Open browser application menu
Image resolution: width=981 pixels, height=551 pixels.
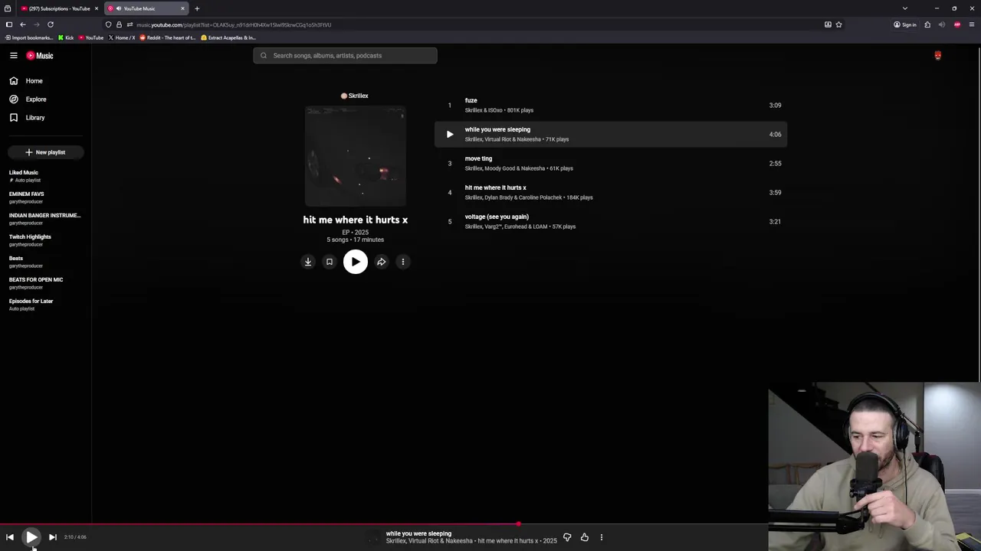[x=972, y=24]
